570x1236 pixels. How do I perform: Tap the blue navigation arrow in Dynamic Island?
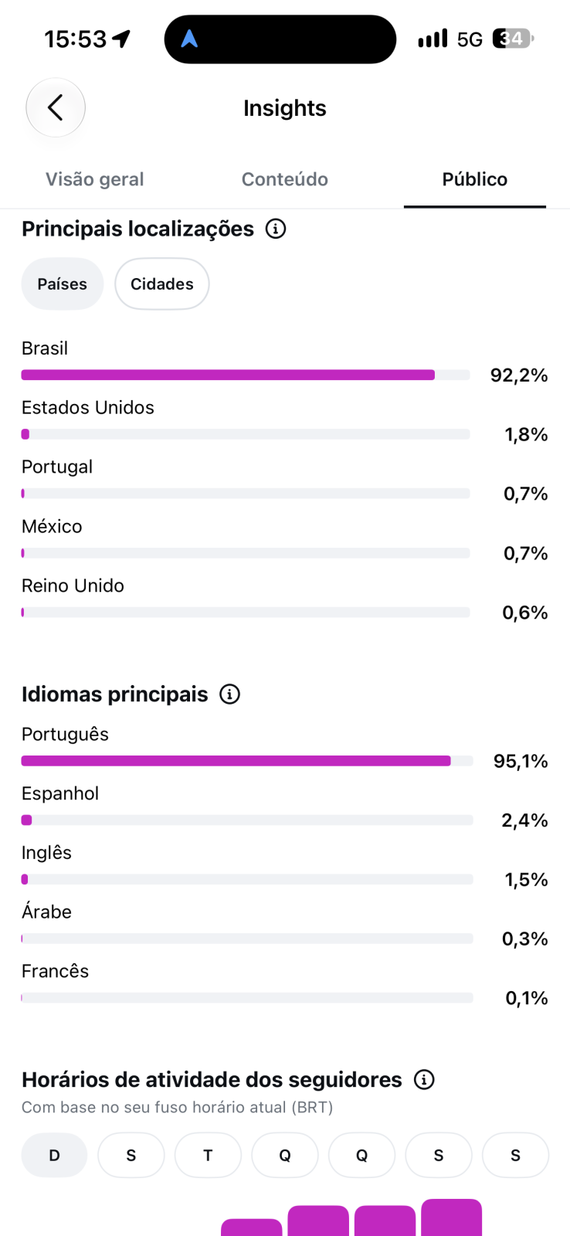coord(189,39)
